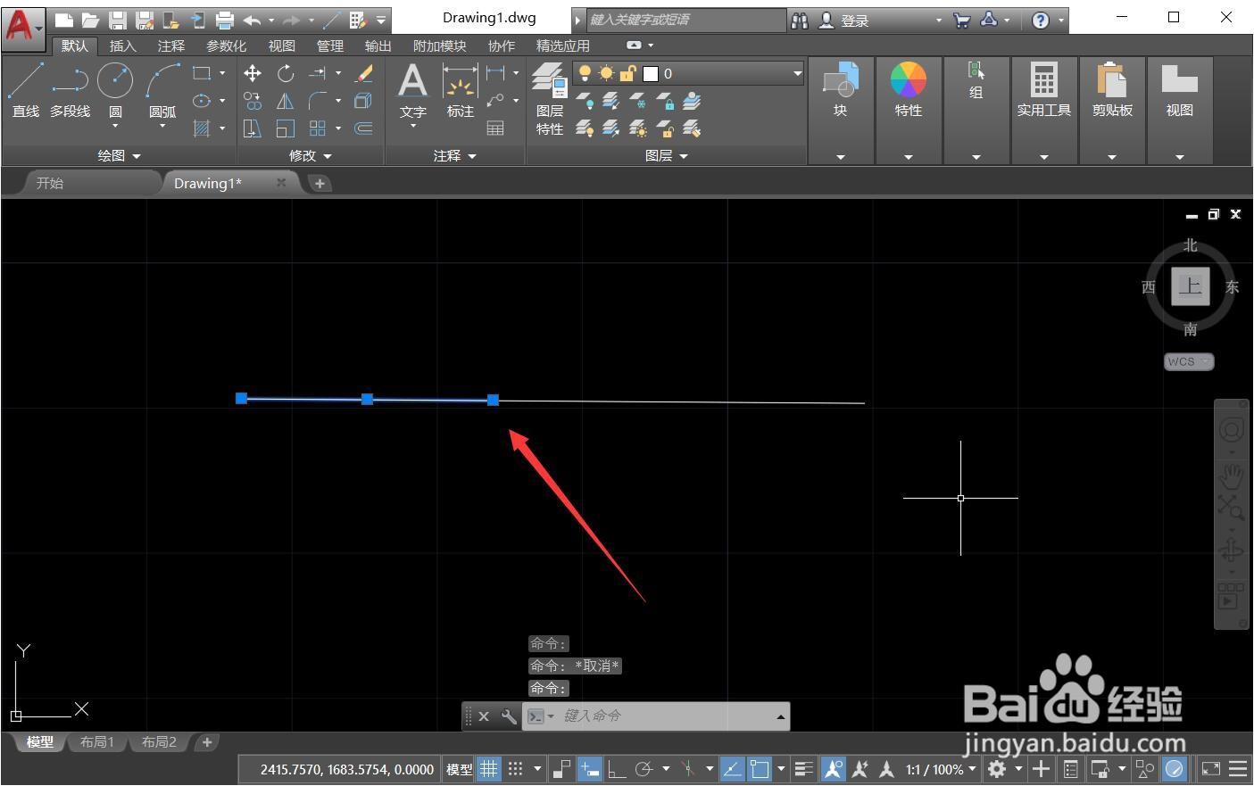Click the Plot/Print icon
The image size is (1254, 786).
coord(225,20)
